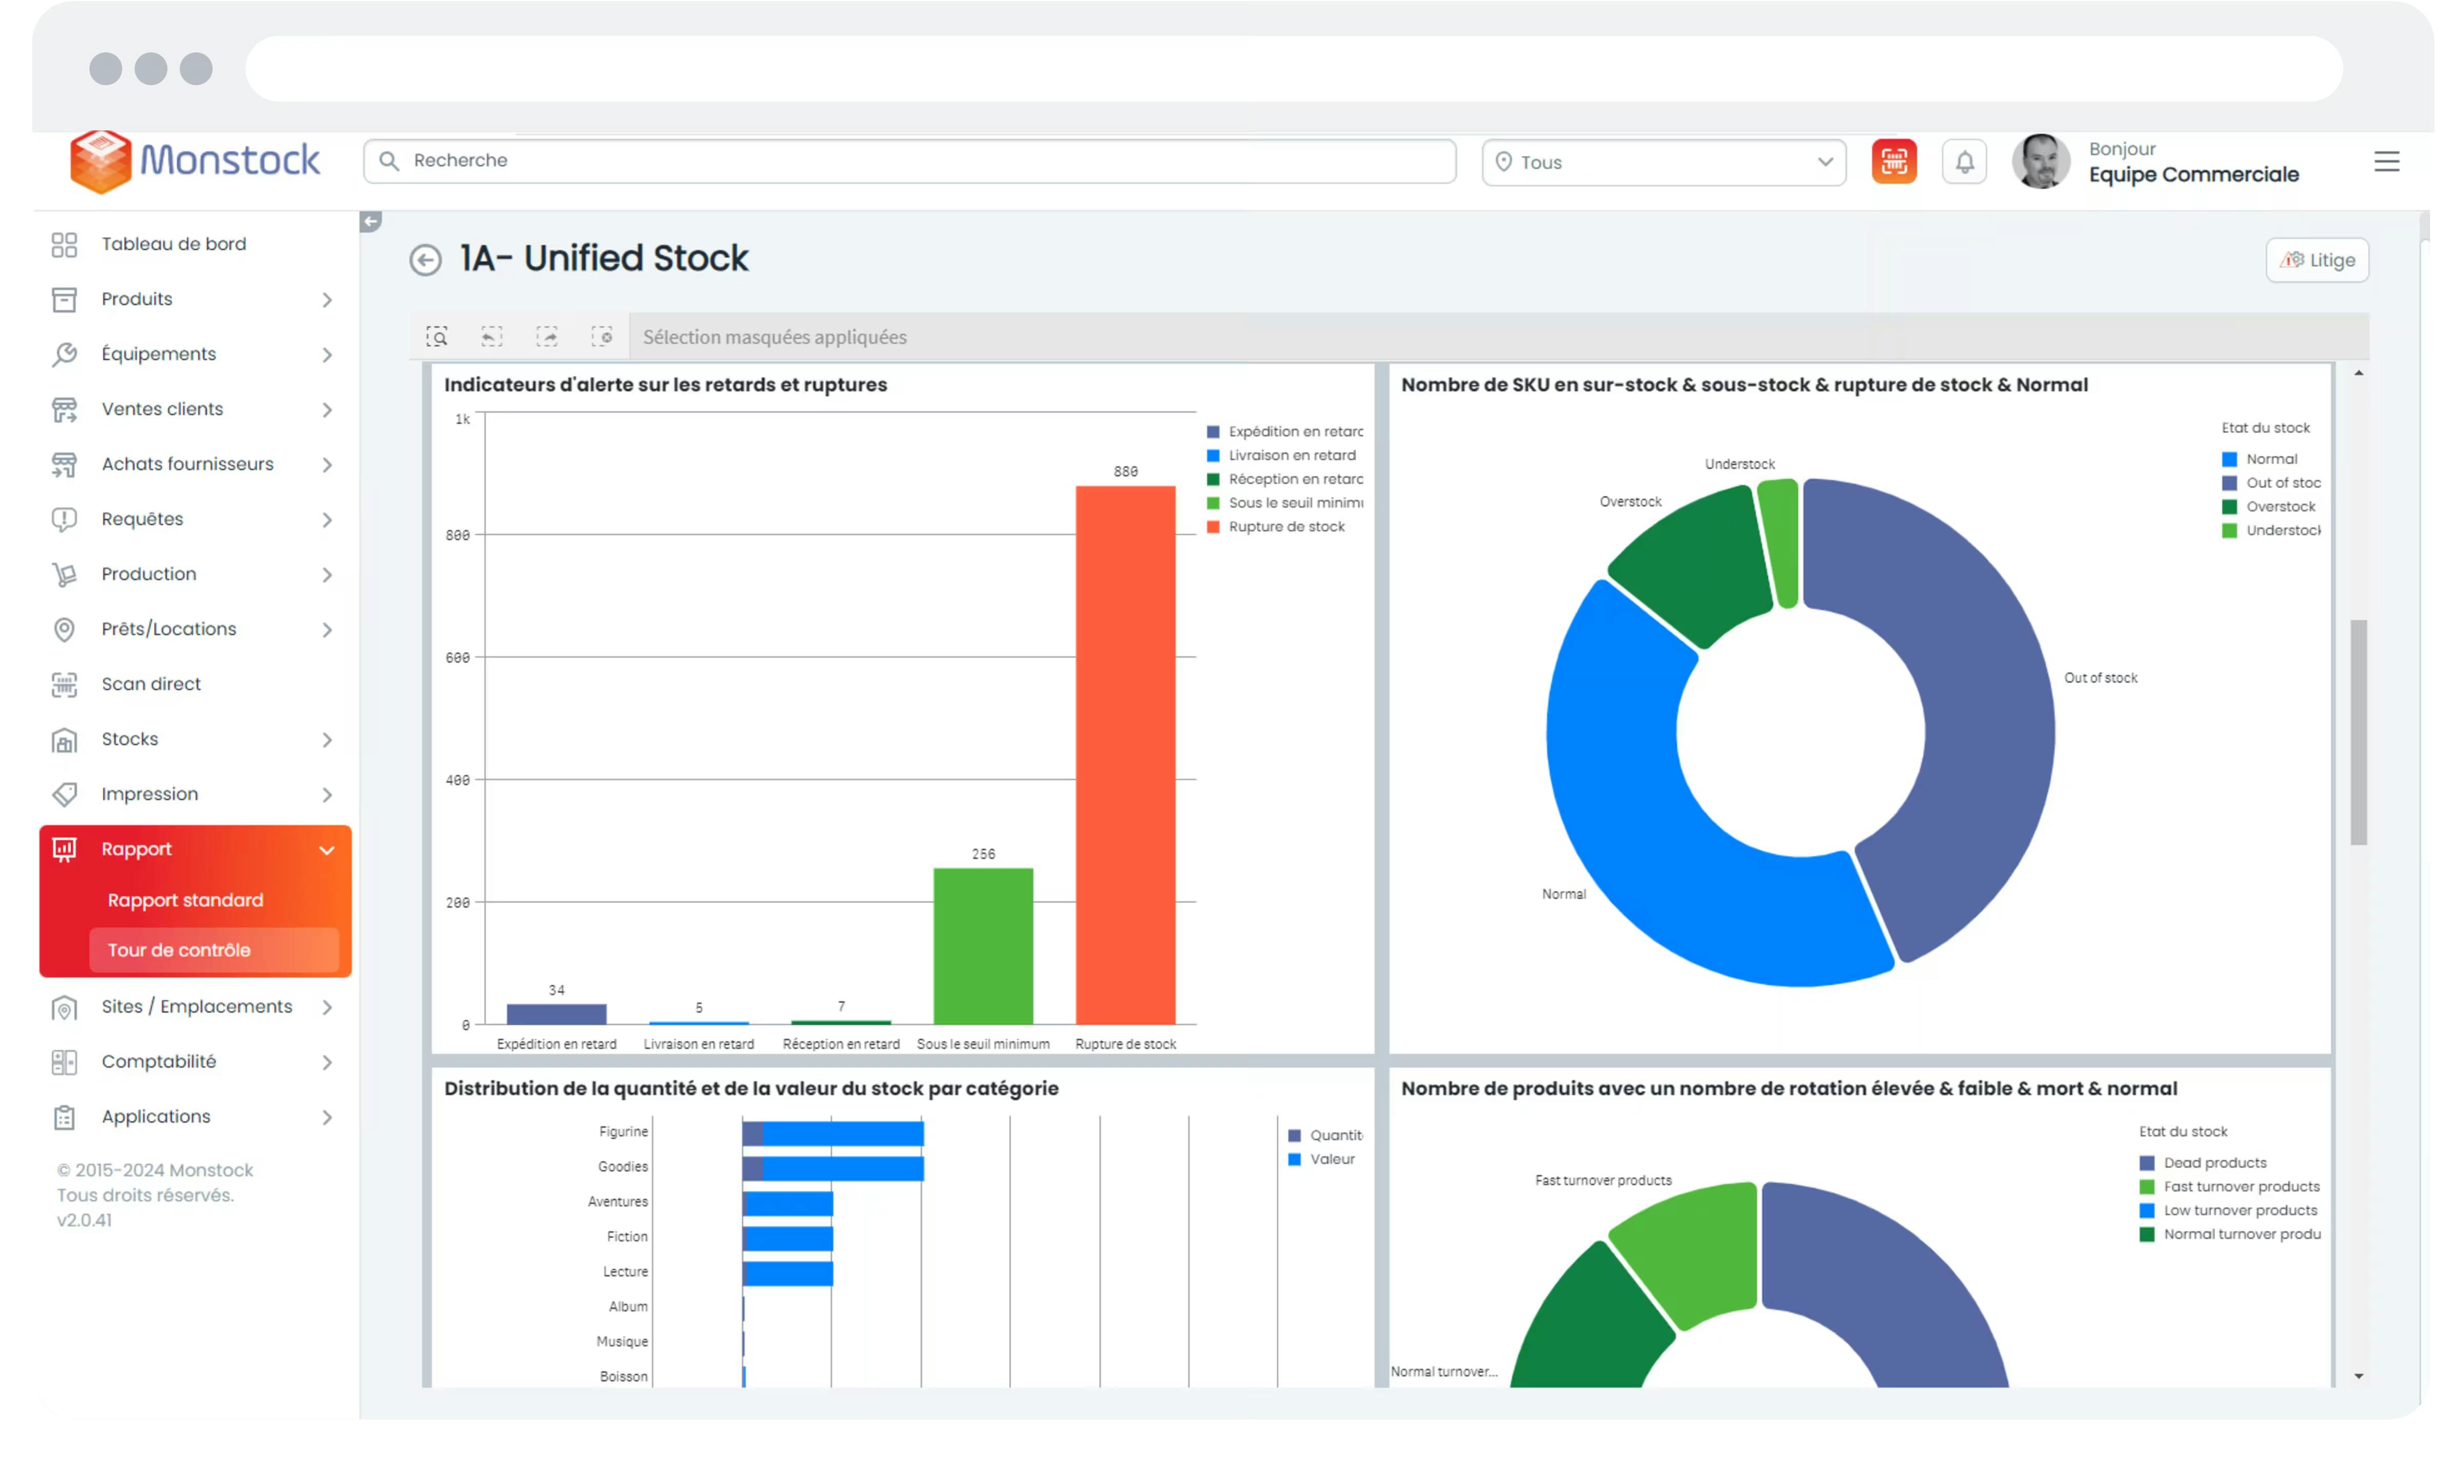Go back using circled arrow icon

pyautogui.click(x=425, y=261)
